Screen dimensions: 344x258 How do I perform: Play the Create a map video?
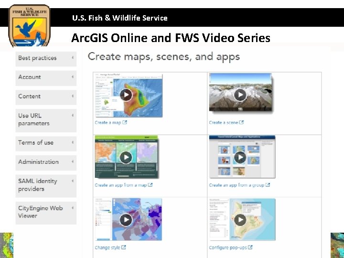126,95
